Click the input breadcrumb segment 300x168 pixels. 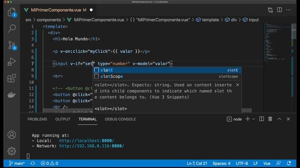click(x=251, y=20)
